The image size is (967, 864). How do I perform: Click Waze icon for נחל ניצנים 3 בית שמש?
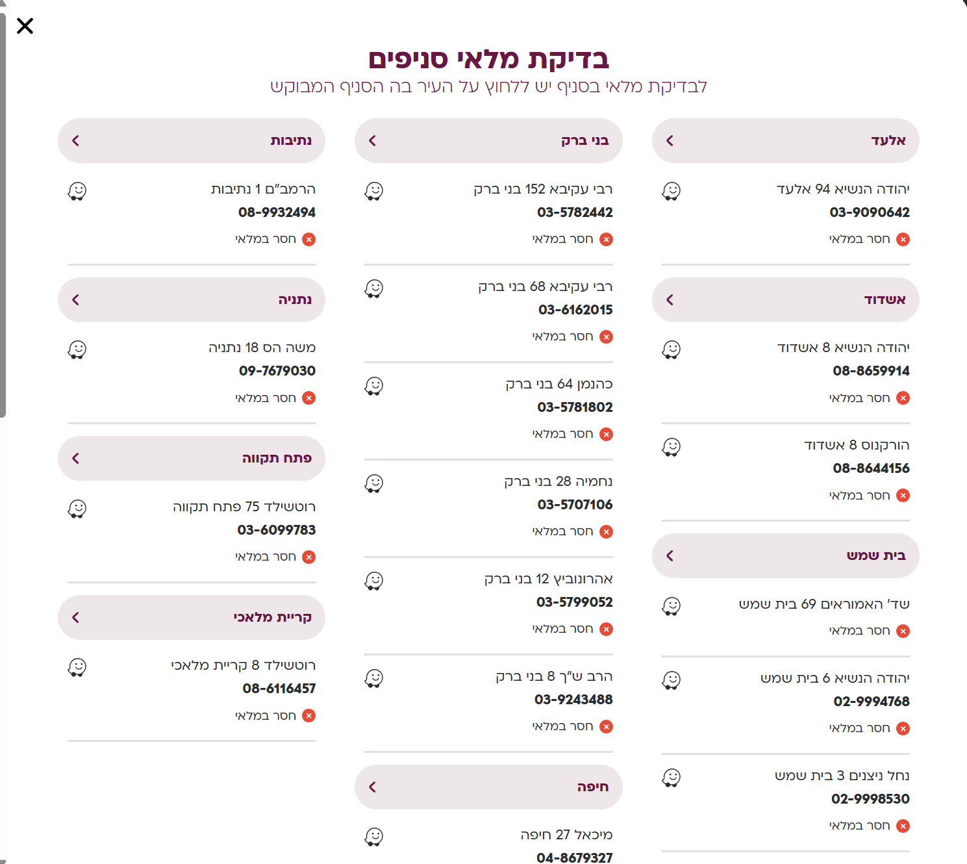pos(671,778)
